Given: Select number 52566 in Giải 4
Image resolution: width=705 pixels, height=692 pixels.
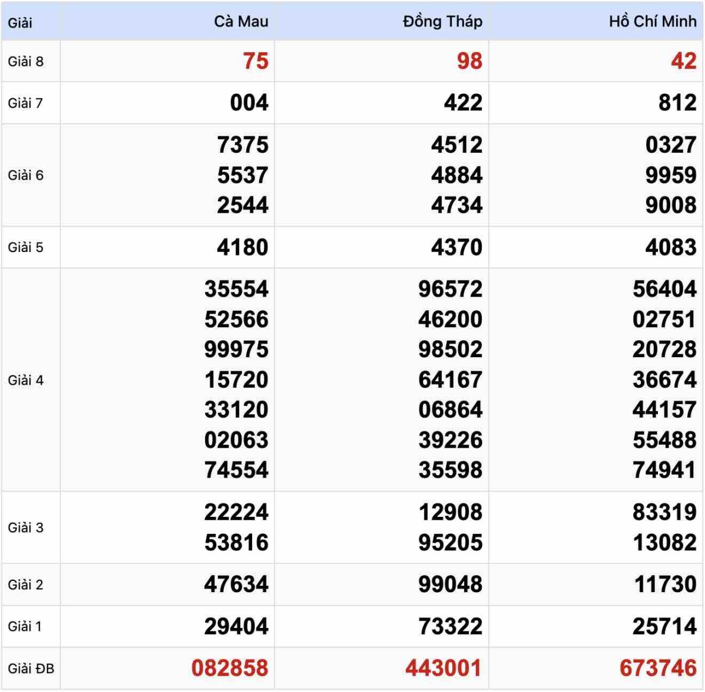Looking at the screenshot, I should tap(236, 320).
